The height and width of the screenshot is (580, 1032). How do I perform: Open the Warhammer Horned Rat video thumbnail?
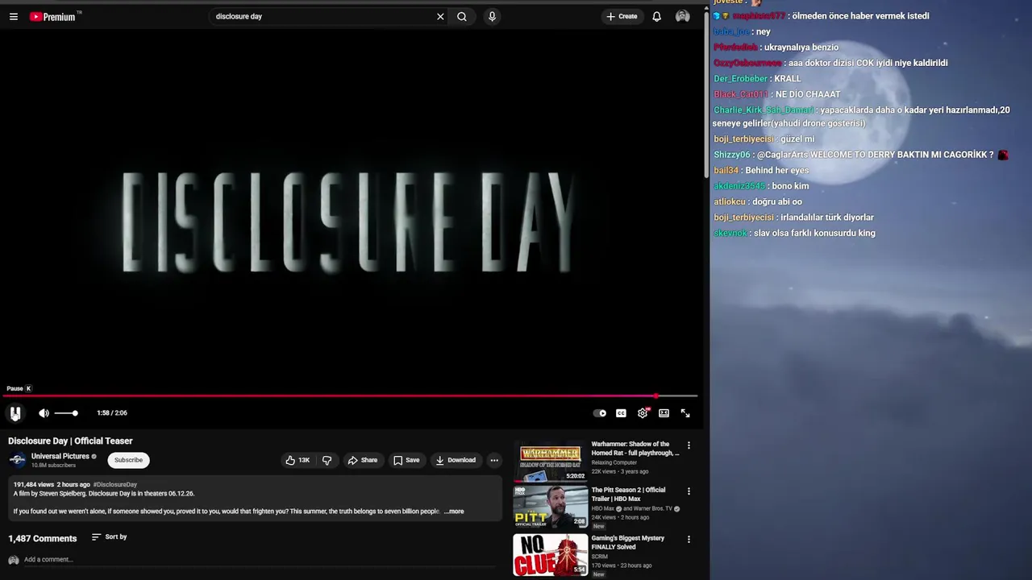tap(550, 462)
